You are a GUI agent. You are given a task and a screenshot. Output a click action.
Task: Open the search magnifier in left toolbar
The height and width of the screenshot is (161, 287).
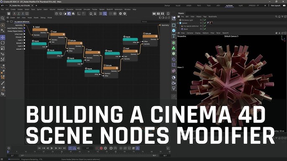pos(3,18)
